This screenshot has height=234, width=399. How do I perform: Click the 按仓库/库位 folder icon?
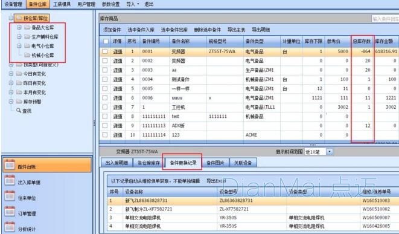pos(19,18)
